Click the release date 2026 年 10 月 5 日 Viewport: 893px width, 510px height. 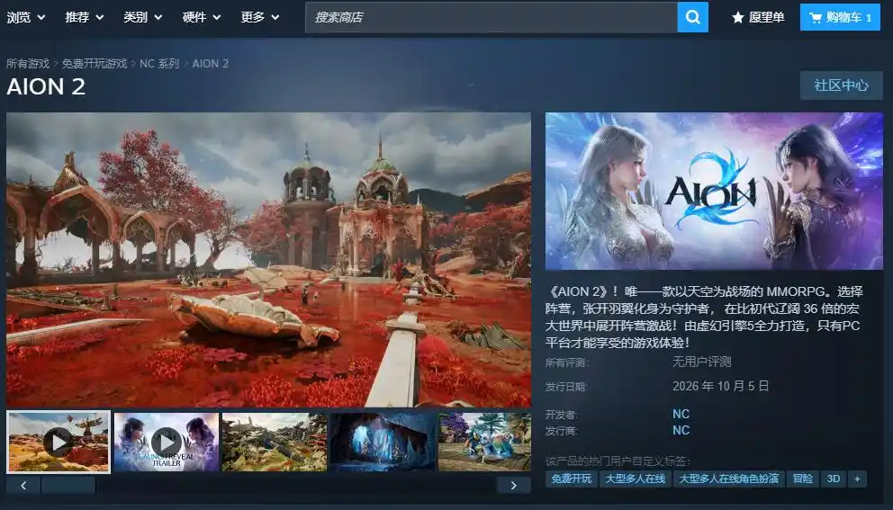pyautogui.click(x=720, y=386)
